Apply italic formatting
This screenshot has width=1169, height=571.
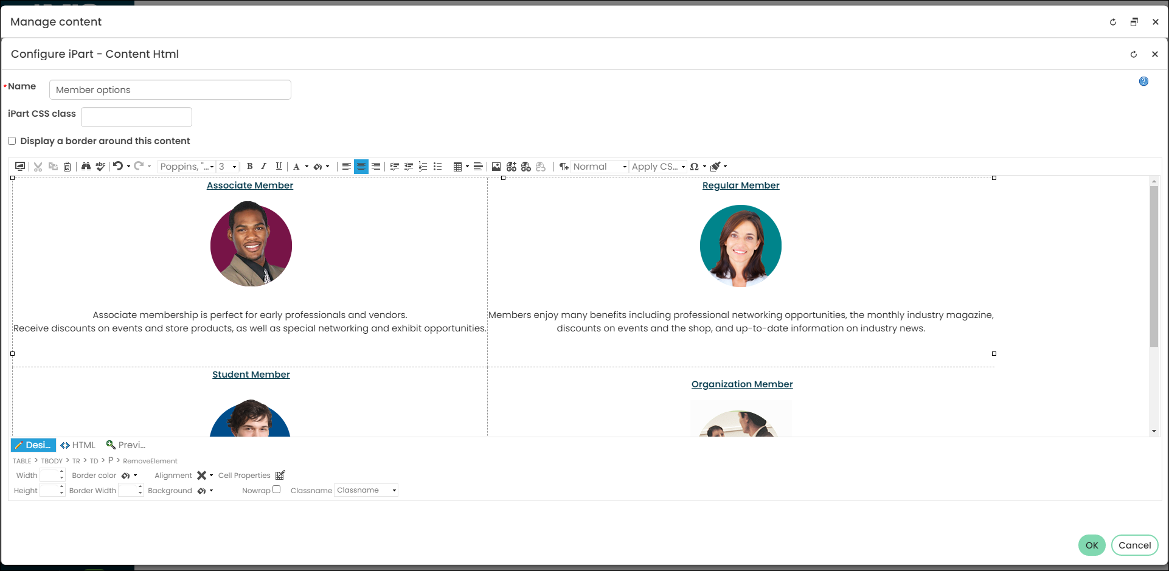click(x=264, y=167)
